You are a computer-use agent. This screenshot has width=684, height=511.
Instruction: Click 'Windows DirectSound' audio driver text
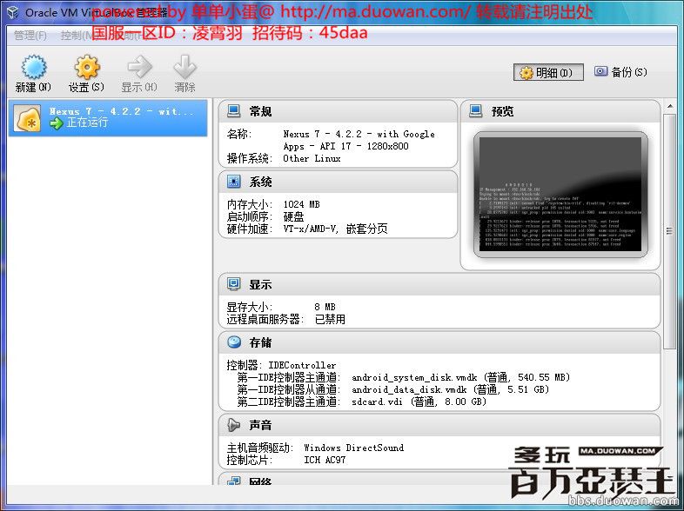pyautogui.click(x=354, y=448)
